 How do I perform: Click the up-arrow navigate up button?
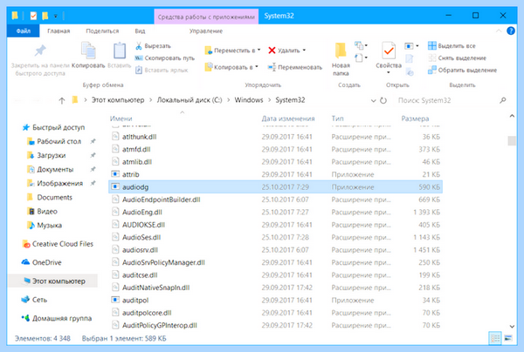pos(62,100)
